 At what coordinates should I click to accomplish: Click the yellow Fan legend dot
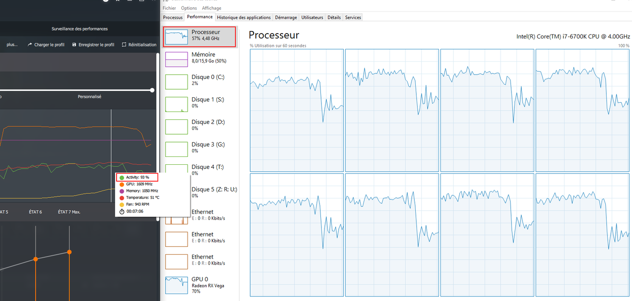coord(121,204)
